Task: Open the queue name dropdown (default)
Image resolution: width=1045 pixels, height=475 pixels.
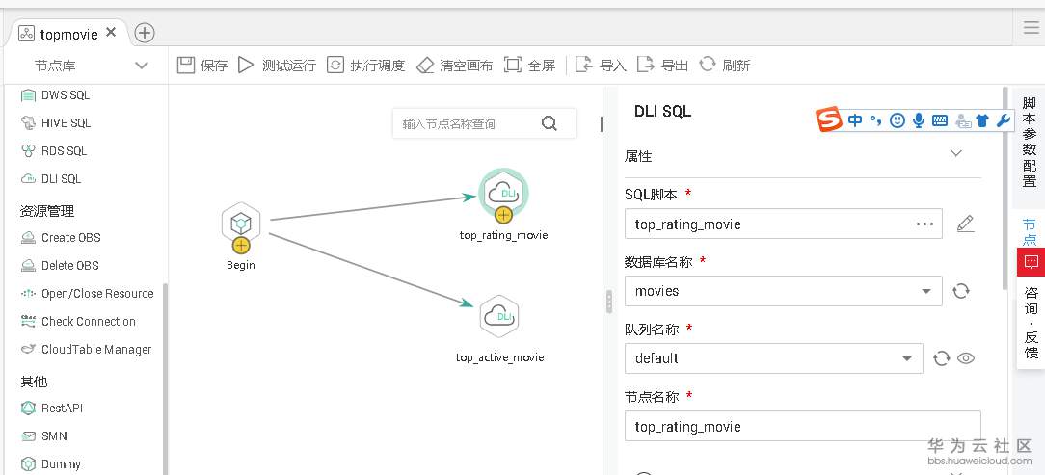Action: [x=774, y=358]
